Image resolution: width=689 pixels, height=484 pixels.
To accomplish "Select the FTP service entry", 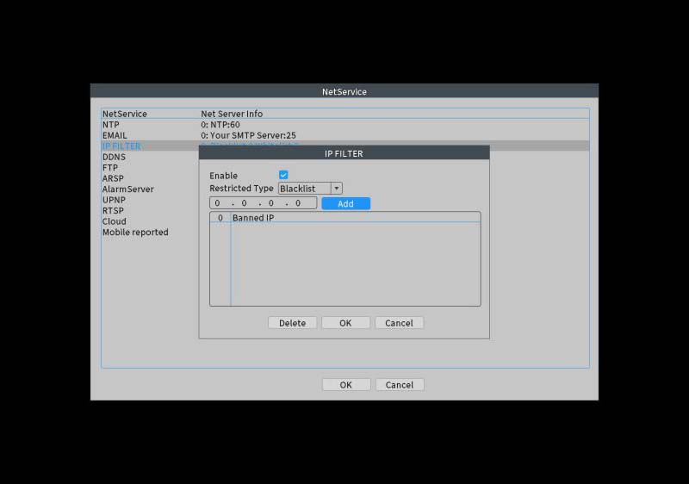I will coord(109,168).
